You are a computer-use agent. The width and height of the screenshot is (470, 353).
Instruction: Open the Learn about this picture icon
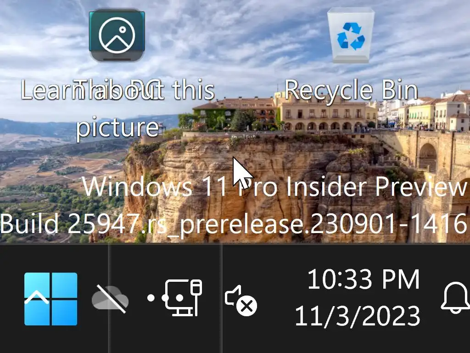pyautogui.click(x=117, y=35)
